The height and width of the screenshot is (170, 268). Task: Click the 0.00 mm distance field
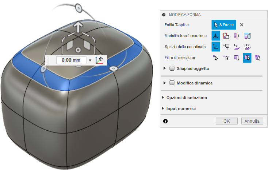tap(71, 60)
